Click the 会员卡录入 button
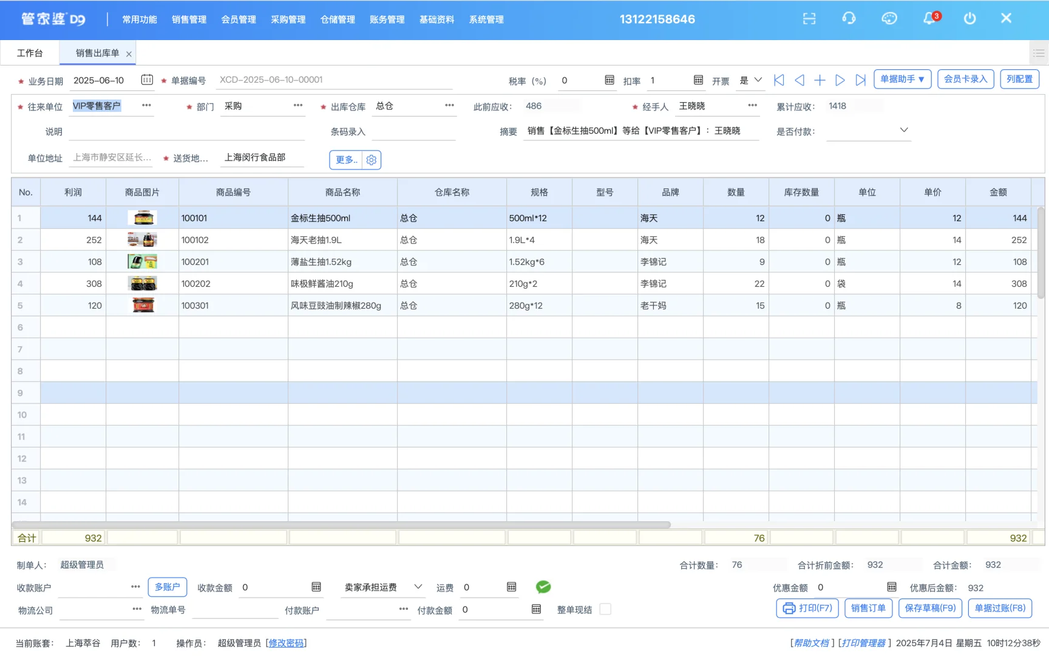The height and width of the screenshot is (656, 1049). point(966,80)
